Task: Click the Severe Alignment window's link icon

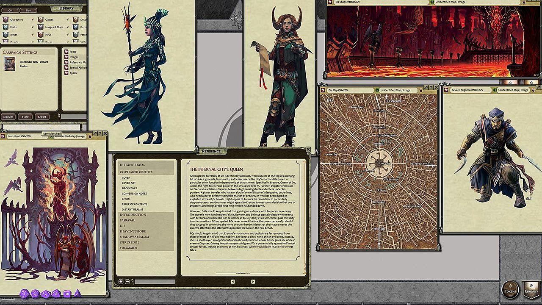Action: (x=447, y=90)
